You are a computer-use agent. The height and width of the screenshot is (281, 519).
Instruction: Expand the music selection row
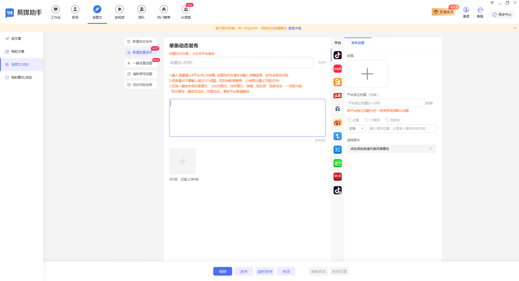[391, 149]
